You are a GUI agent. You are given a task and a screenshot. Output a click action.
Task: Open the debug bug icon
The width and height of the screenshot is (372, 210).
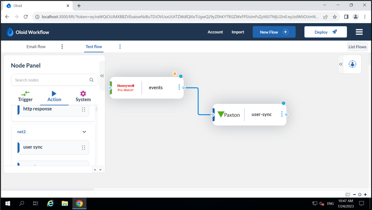tap(352, 64)
